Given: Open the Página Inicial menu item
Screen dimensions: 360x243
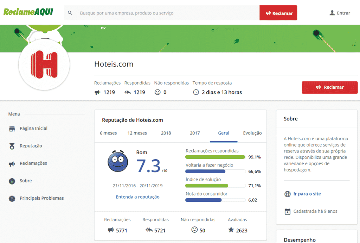Looking at the screenshot, I should point(33,128).
